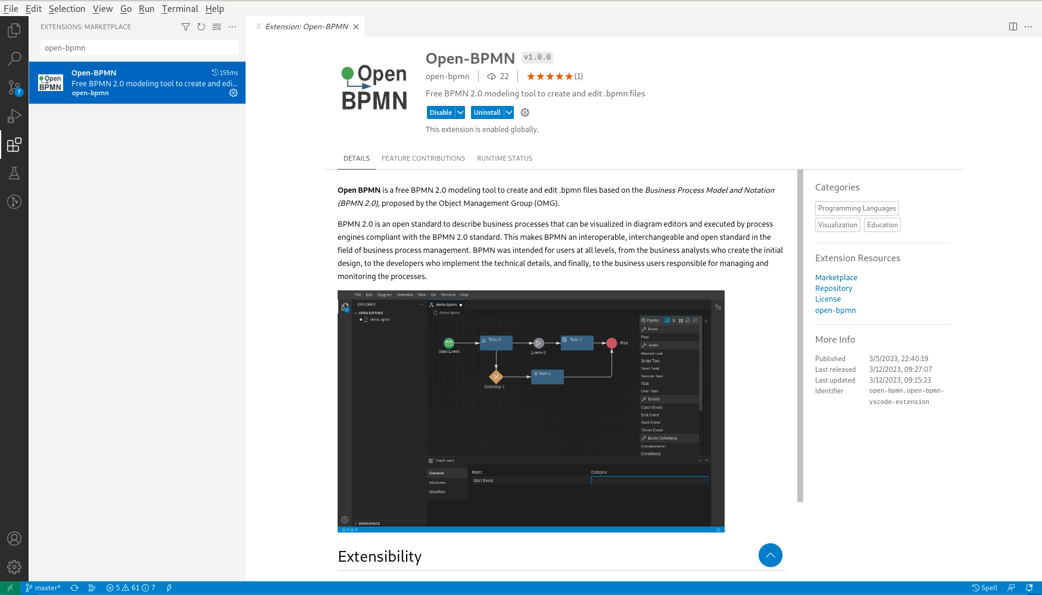Click the details page vertical scrollbar
Screen dimensions: 1042x595
pos(800,336)
